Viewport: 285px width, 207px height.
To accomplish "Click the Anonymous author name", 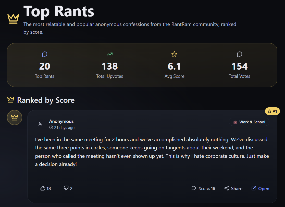I will point(61,121).
